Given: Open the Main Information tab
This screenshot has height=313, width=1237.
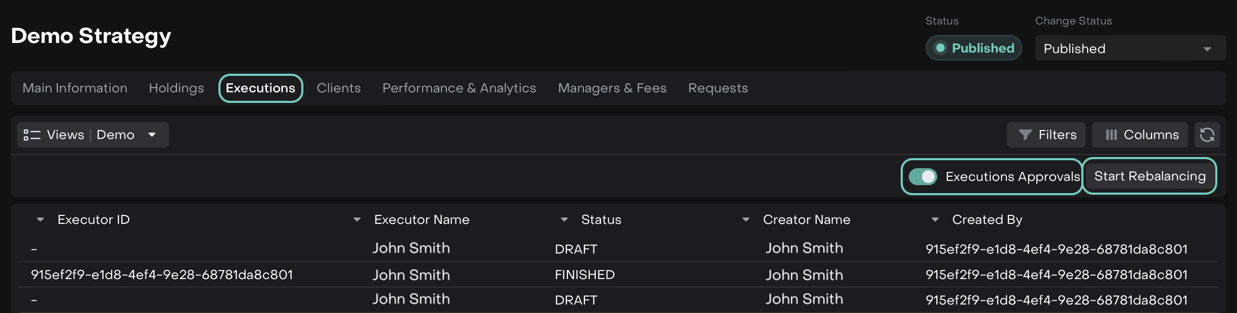Looking at the screenshot, I should pyautogui.click(x=75, y=88).
